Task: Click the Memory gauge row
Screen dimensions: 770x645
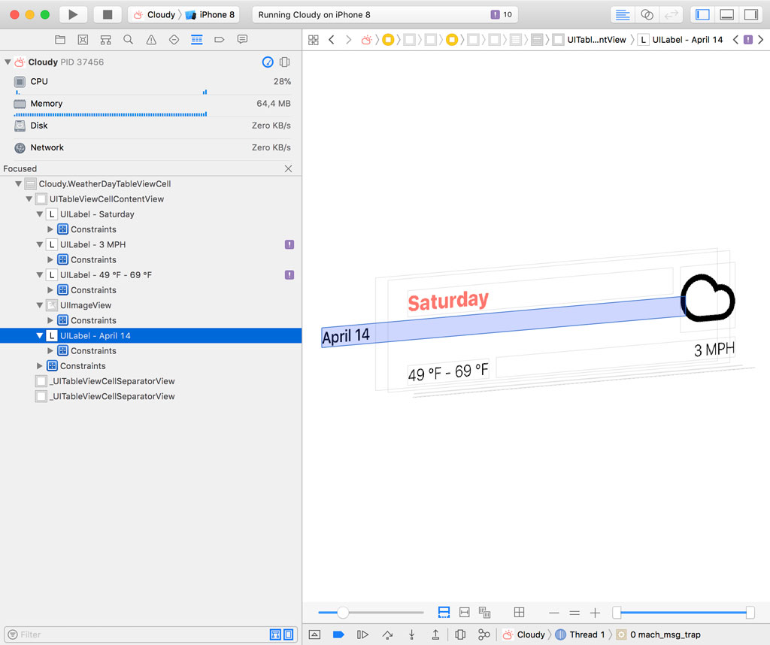Action: click(150, 104)
